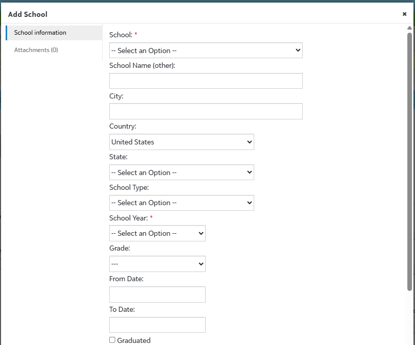Click the scrollbar up arrow
Screen dimensions: 415x345
409,28
